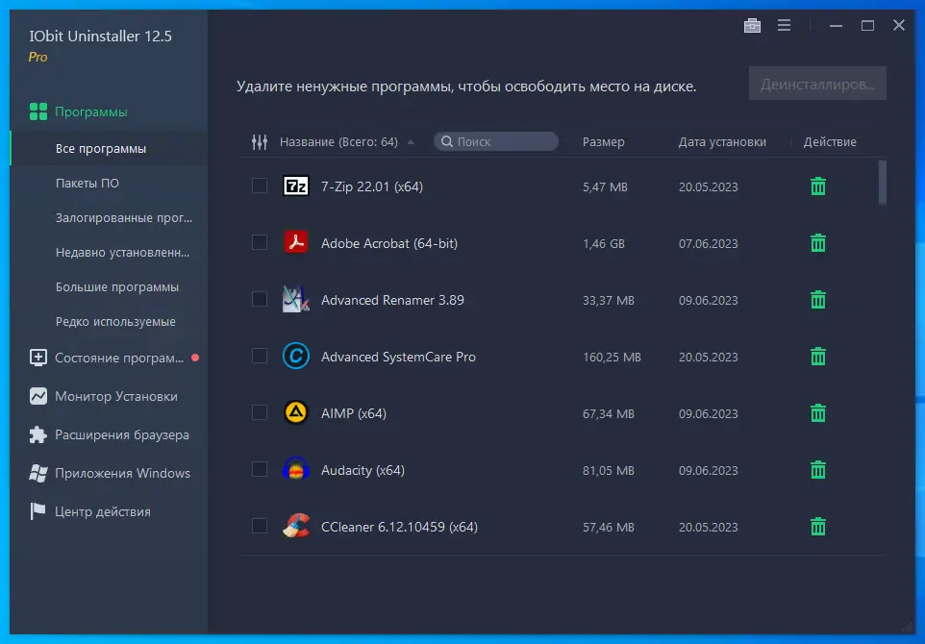
Task: Switch to Большие программы list
Action: tap(116, 287)
